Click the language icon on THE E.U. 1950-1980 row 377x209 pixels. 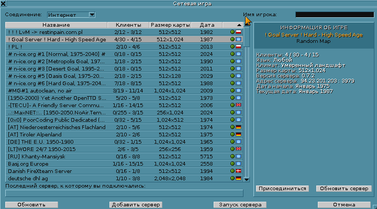238,142
